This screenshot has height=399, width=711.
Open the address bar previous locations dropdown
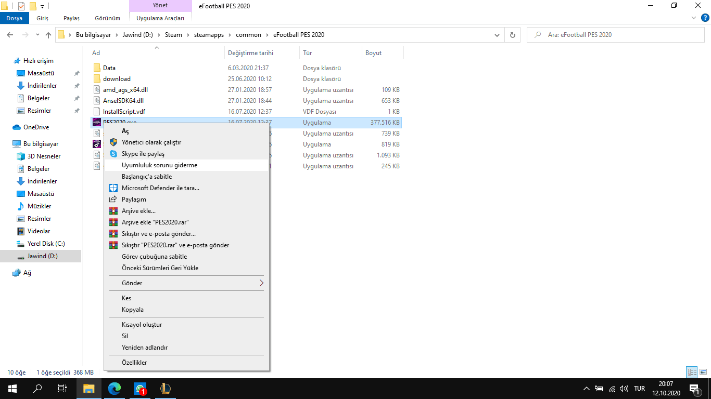click(497, 35)
